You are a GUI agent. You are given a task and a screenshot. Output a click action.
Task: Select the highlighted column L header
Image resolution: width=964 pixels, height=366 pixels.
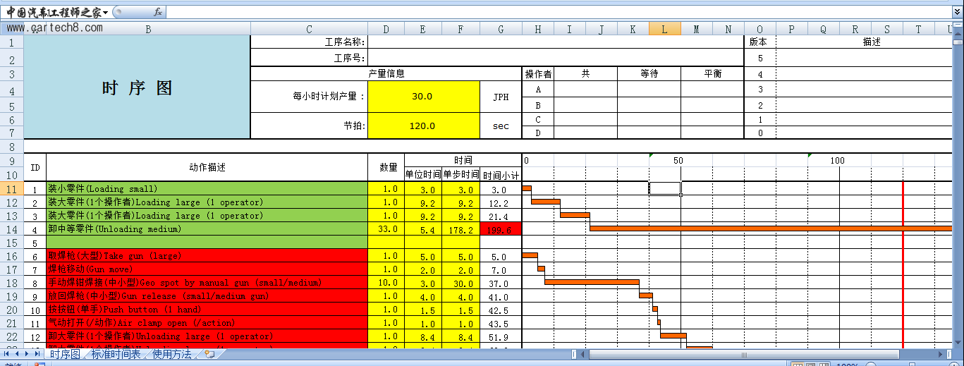pos(665,29)
